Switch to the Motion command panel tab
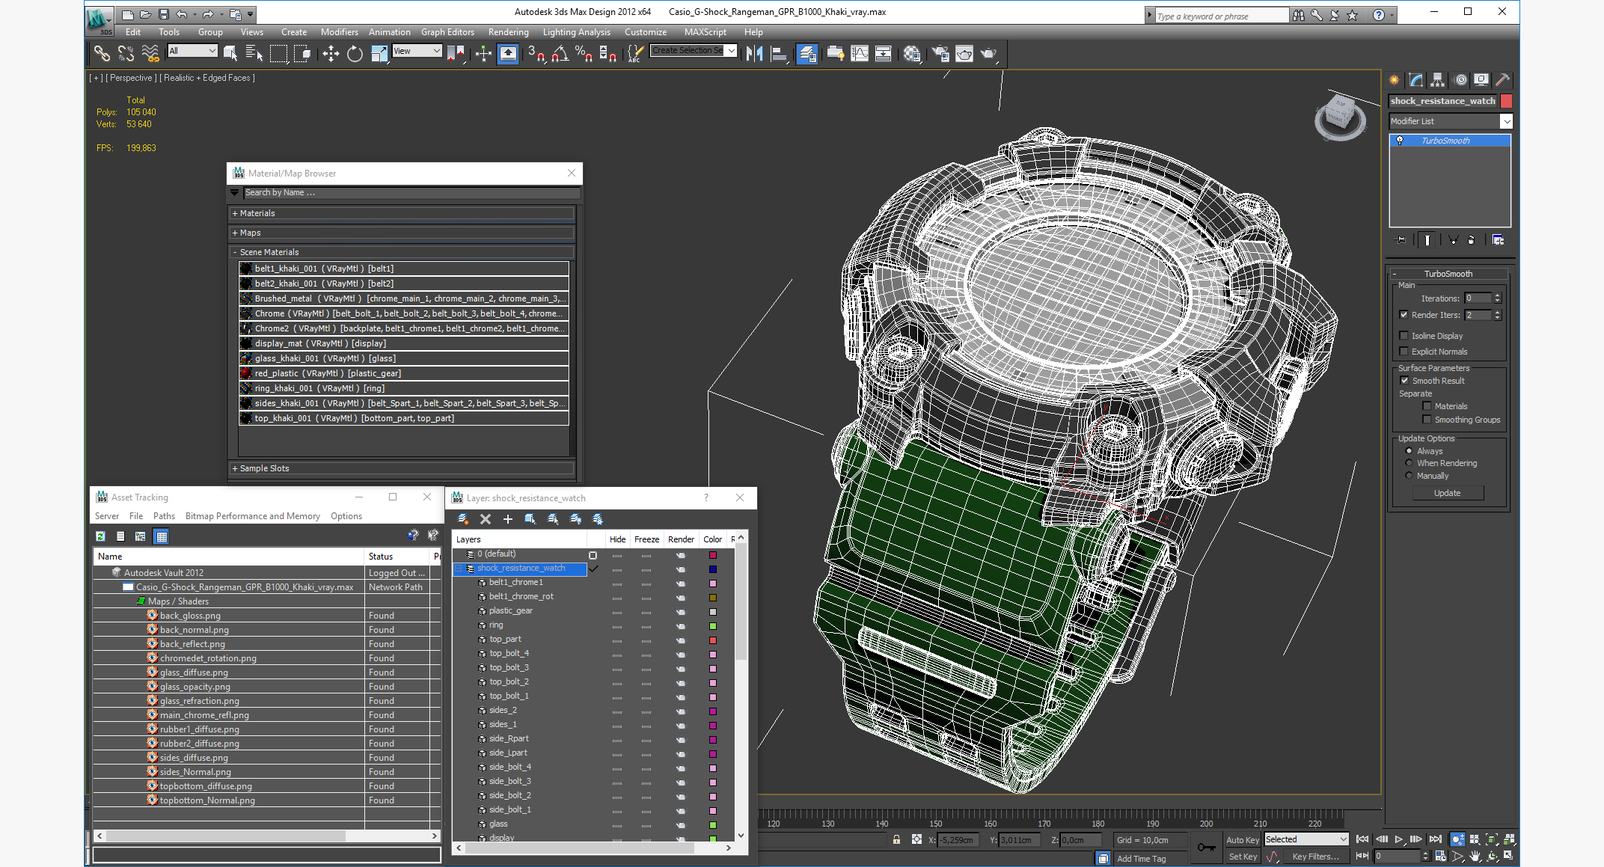This screenshot has height=867, width=1604. click(1460, 80)
